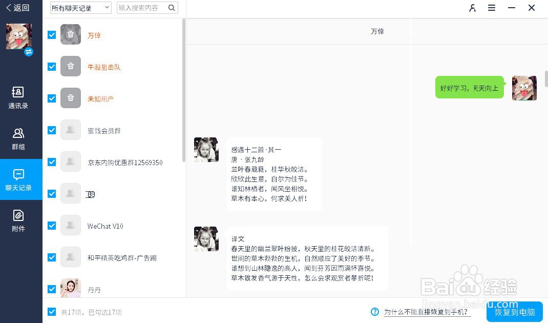
Task: Open the hamburger menu in title bar
Action: 492,8
